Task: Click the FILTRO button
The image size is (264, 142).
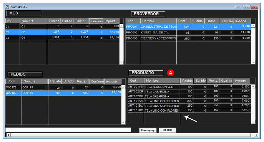Action: 168,130
